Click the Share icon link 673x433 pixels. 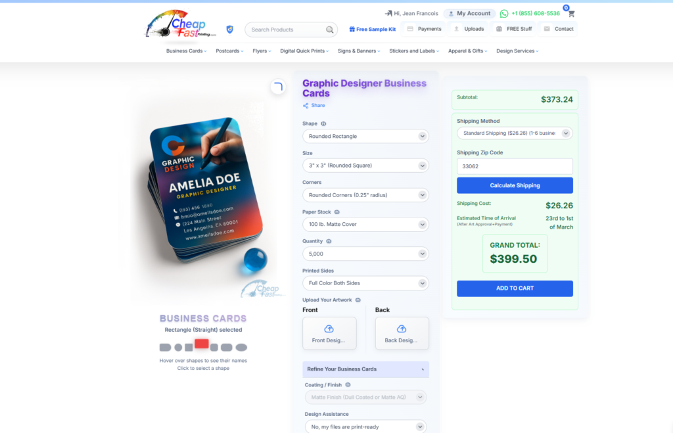click(x=313, y=106)
